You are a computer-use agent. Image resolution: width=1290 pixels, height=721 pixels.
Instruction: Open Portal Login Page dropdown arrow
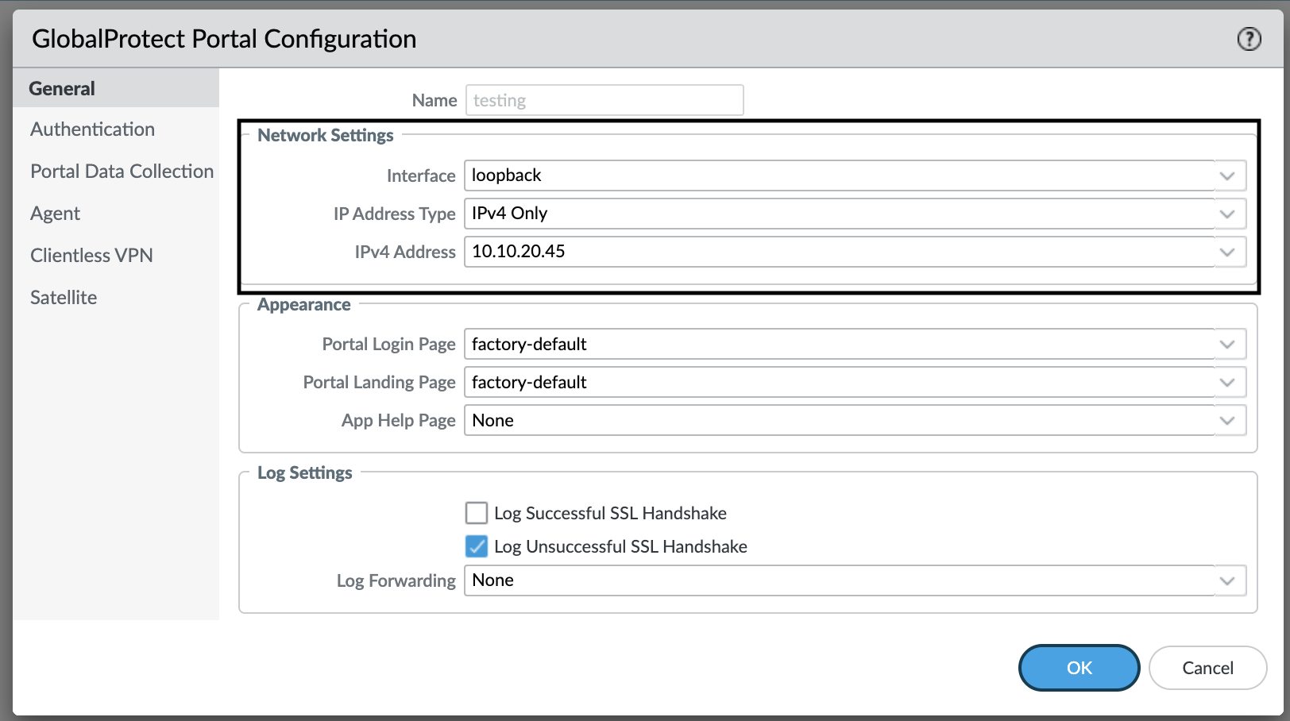pos(1228,344)
